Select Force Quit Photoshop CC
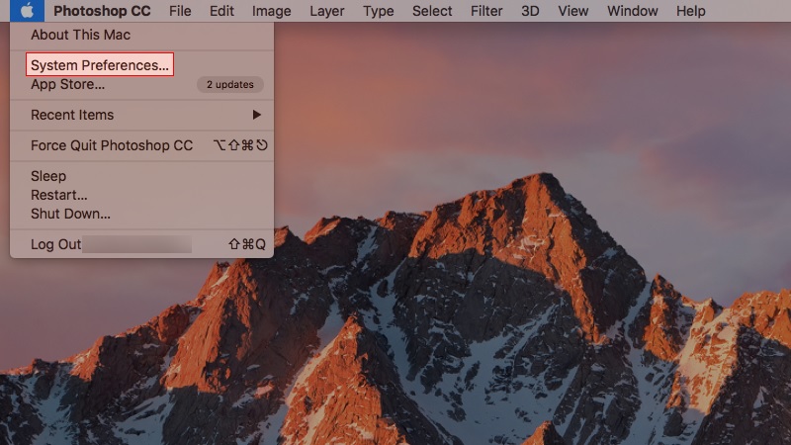791x445 pixels. [x=112, y=145]
